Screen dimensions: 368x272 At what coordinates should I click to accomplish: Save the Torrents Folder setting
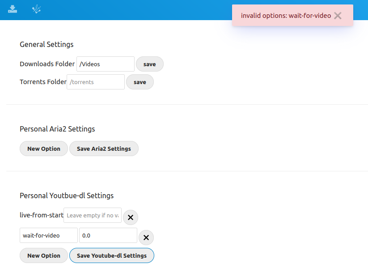coord(140,82)
